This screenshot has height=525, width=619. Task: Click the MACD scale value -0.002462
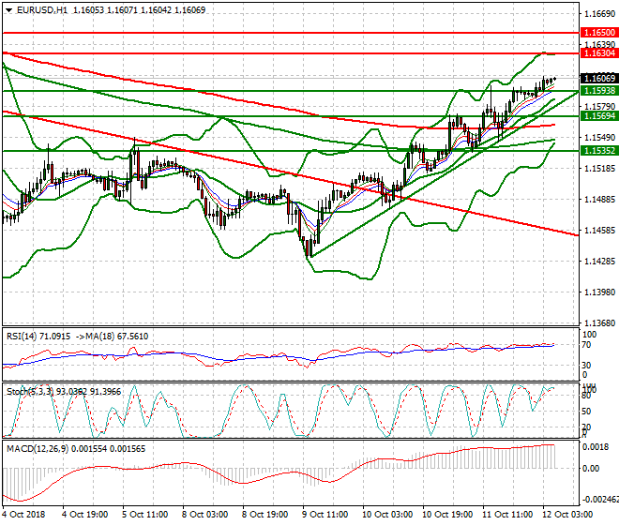tap(600, 500)
